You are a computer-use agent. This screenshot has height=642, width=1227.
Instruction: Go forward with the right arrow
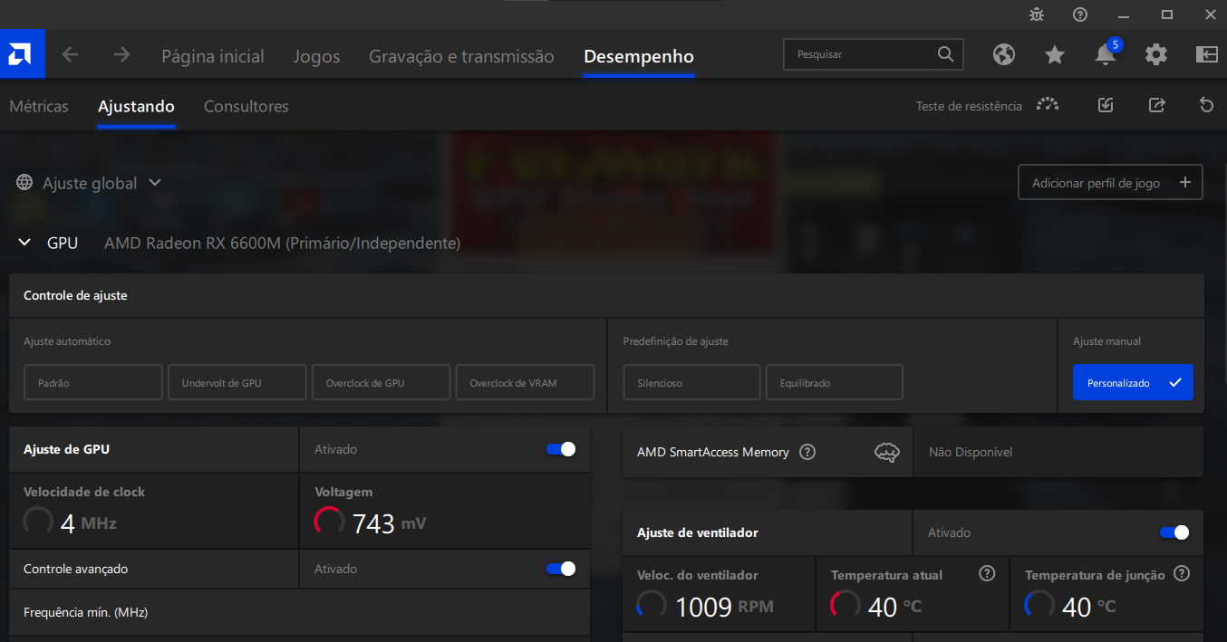coord(121,55)
